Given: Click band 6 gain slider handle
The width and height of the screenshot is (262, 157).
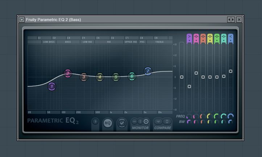Looking at the screenshot, I should 224,76.
